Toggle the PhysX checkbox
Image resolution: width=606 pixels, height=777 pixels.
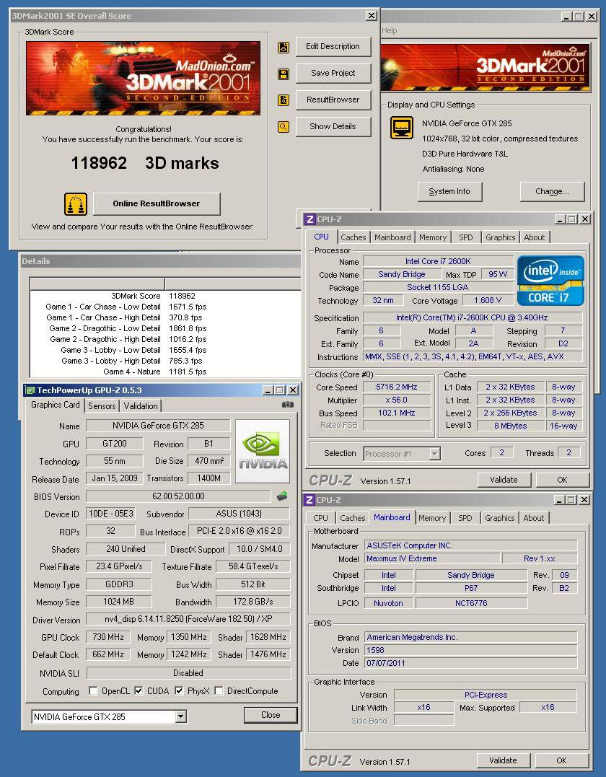tap(179, 690)
